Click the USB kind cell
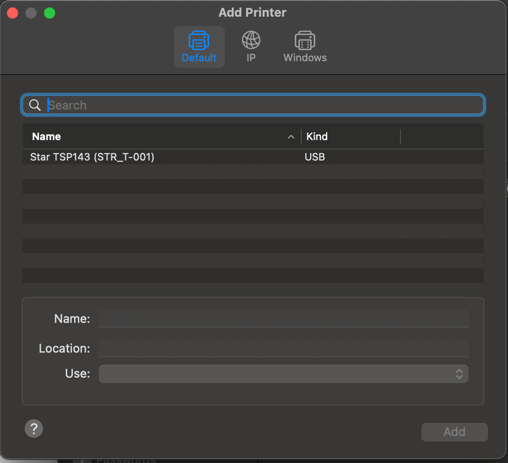Image resolution: width=508 pixels, height=463 pixels. pos(314,157)
